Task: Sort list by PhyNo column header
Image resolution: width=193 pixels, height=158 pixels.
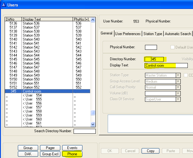Action: coord(82,19)
